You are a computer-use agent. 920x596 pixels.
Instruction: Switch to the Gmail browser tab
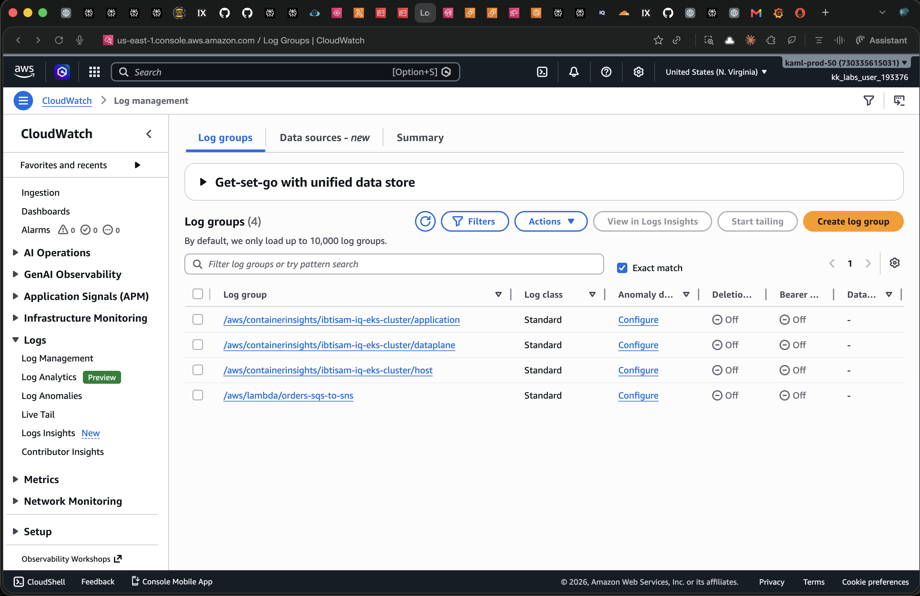click(x=756, y=13)
